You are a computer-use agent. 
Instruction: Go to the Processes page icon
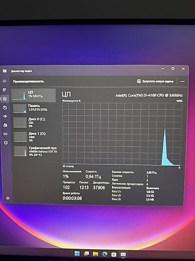coord(4,90)
